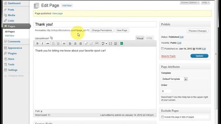Toggle Italic formatting in editor toolbar

click(42, 43)
